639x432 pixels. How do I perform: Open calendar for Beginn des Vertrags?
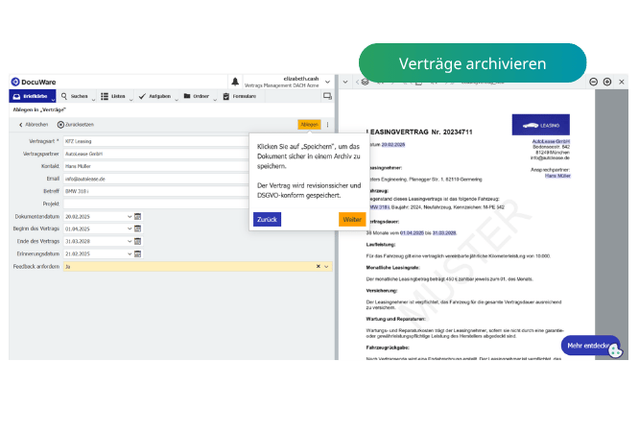tap(138, 228)
